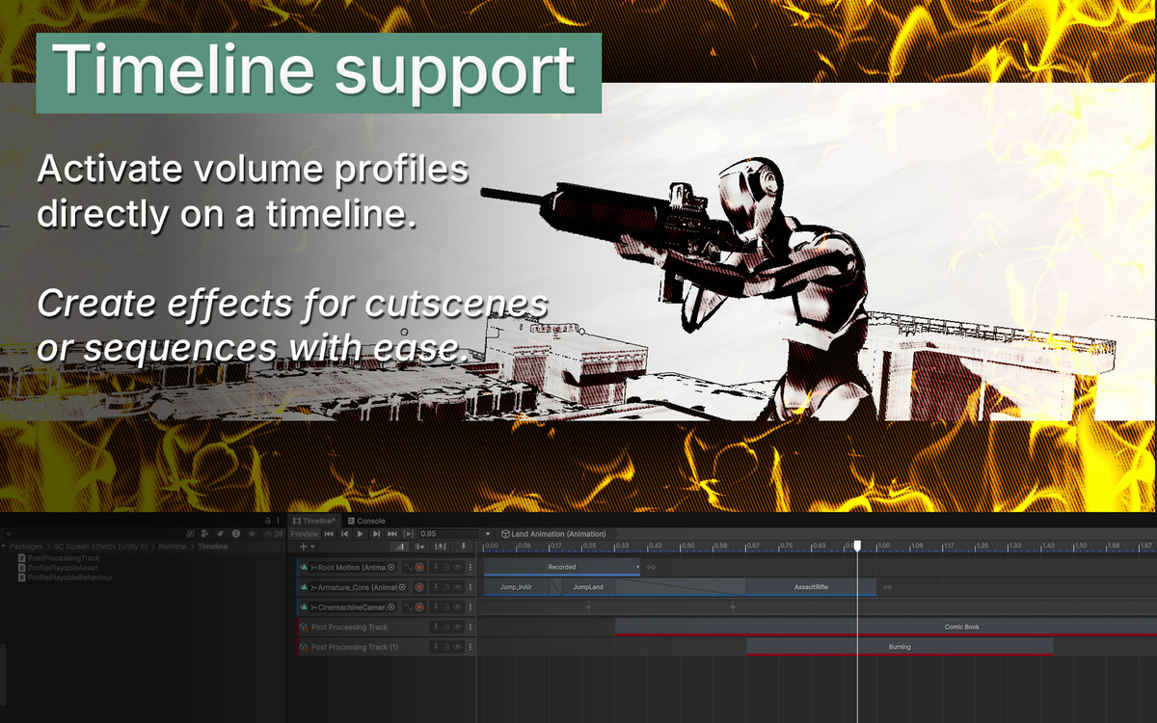
Task: Navigate to Runtime folder breadcrumb
Action: coord(173,547)
